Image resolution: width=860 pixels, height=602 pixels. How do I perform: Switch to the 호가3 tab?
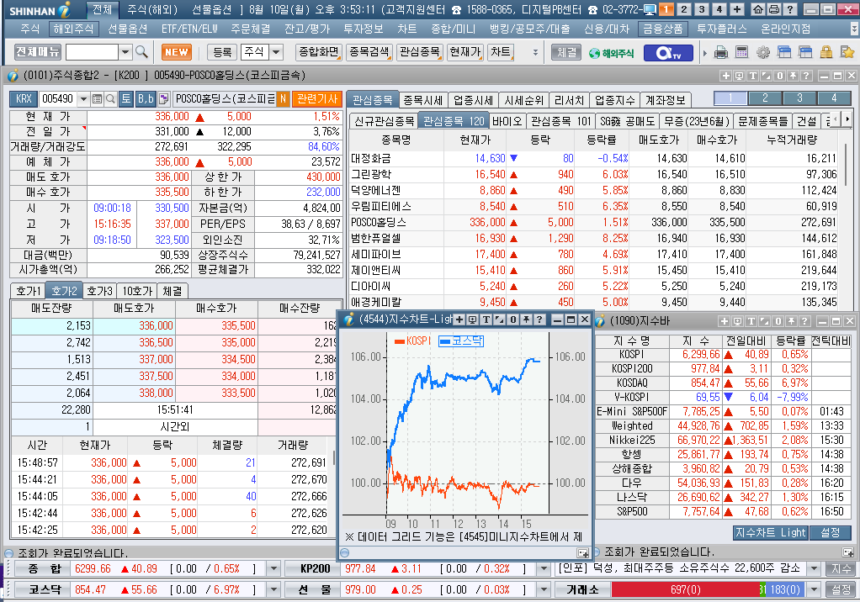(x=99, y=291)
